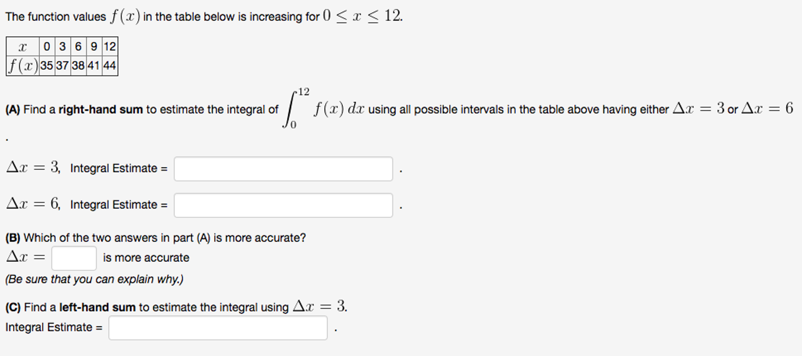
Task: Click the x row header of the table
Action: [x=22, y=47]
